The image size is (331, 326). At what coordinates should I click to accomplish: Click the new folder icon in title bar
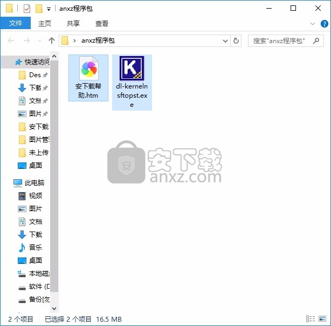pos(39,9)
